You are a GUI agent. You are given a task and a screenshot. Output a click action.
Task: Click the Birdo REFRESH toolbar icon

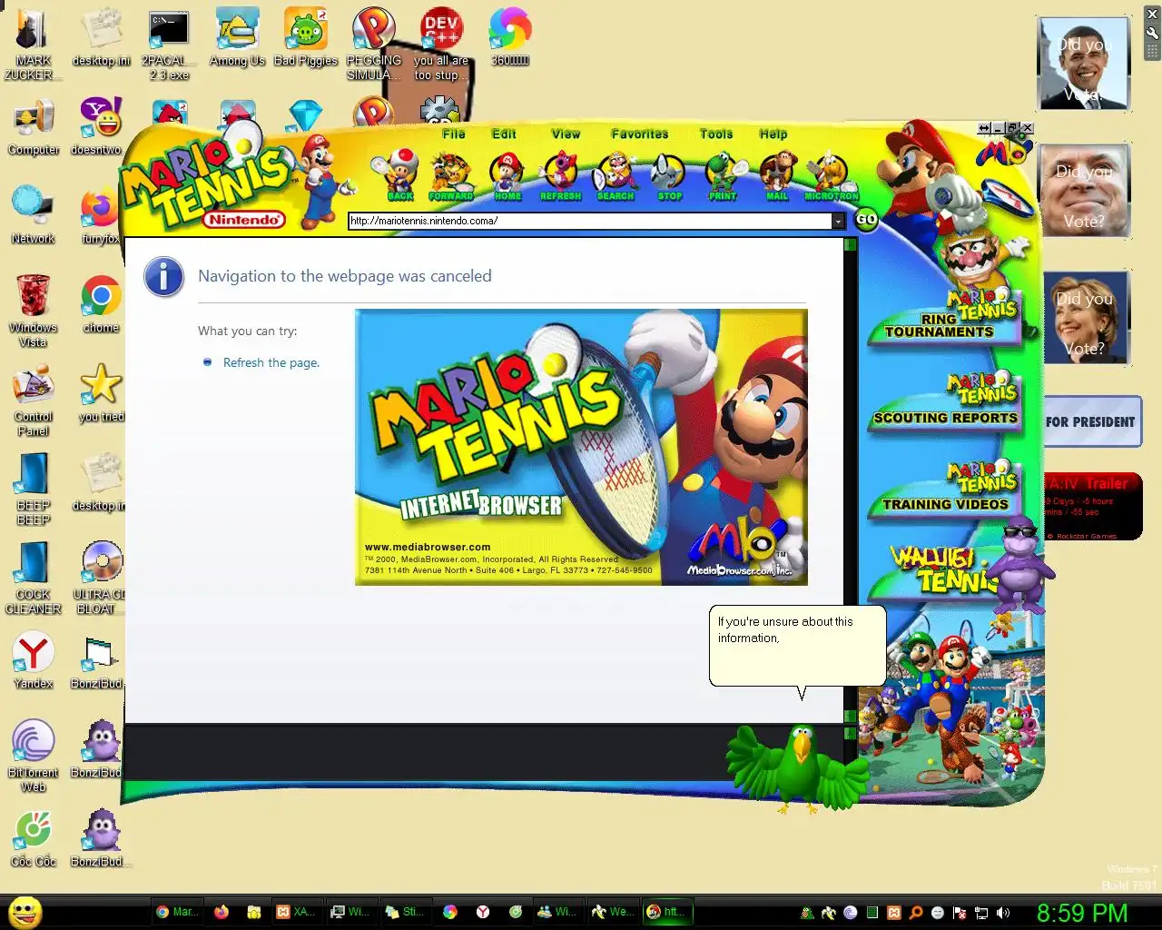[x=560, y=175]
